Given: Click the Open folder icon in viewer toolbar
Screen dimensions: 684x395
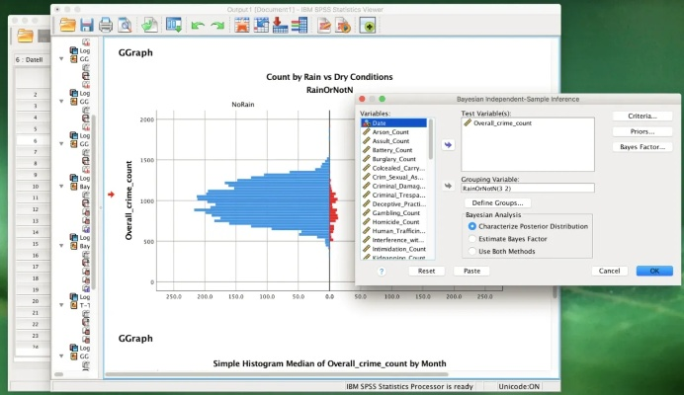Looking at the screenshot, I should pyautogui.click(x=67, y=26).
